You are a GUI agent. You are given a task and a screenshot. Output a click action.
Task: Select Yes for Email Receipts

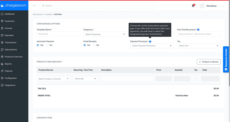click(x=85, y=45)
